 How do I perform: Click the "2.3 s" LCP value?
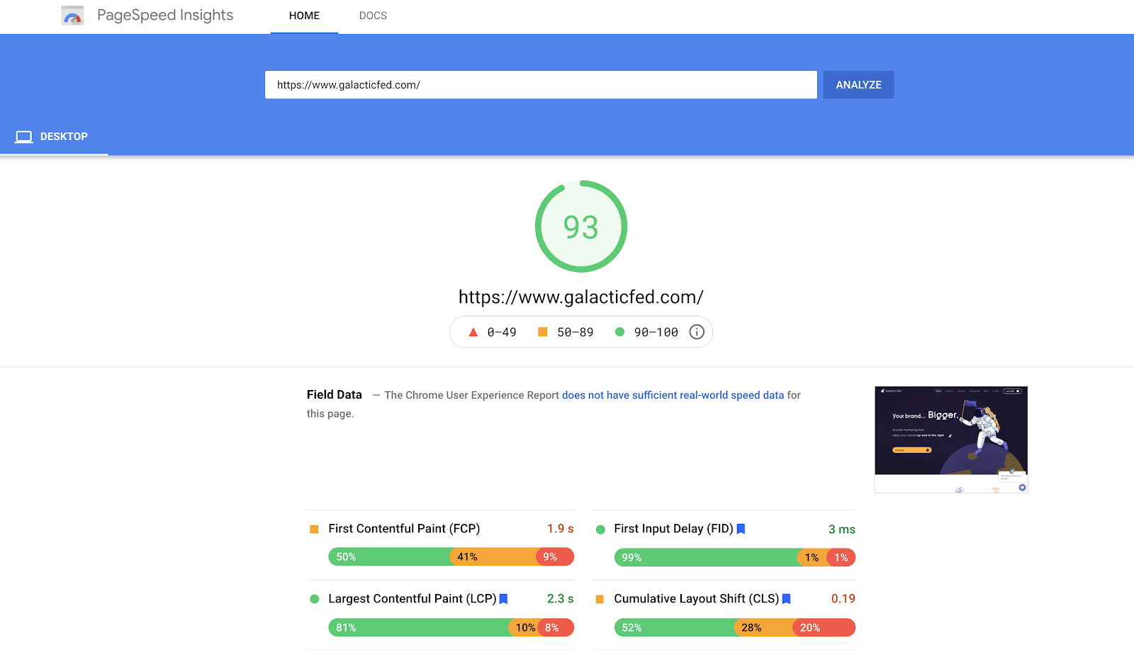point(561,599)
